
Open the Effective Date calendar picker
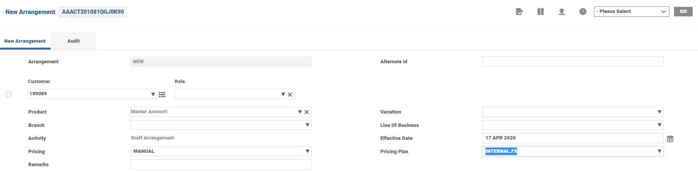[x=670, y=139]
